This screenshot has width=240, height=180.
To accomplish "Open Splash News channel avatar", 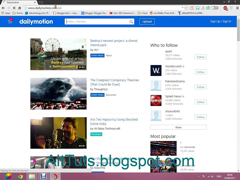I will coord(156,100).
